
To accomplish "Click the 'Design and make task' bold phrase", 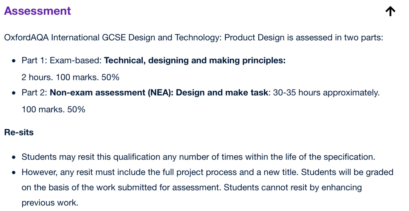I will (222, 93).
